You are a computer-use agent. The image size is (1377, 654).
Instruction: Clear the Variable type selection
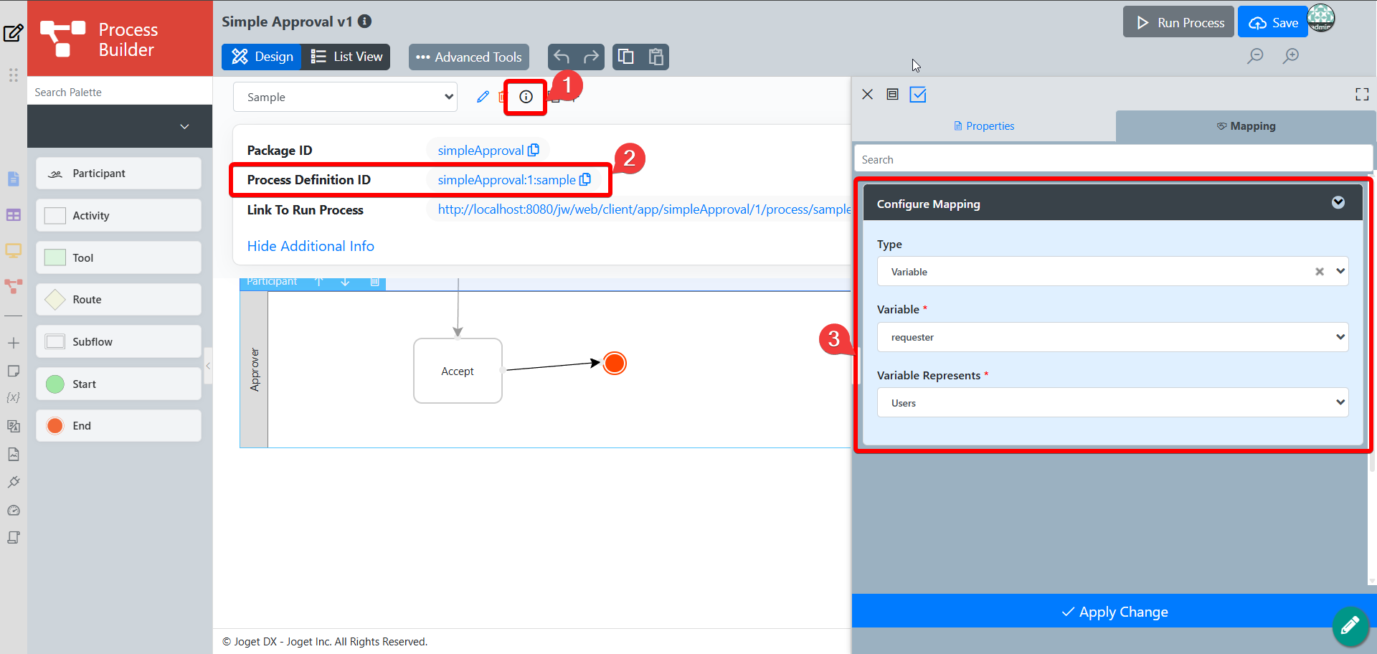(1320, 272)
